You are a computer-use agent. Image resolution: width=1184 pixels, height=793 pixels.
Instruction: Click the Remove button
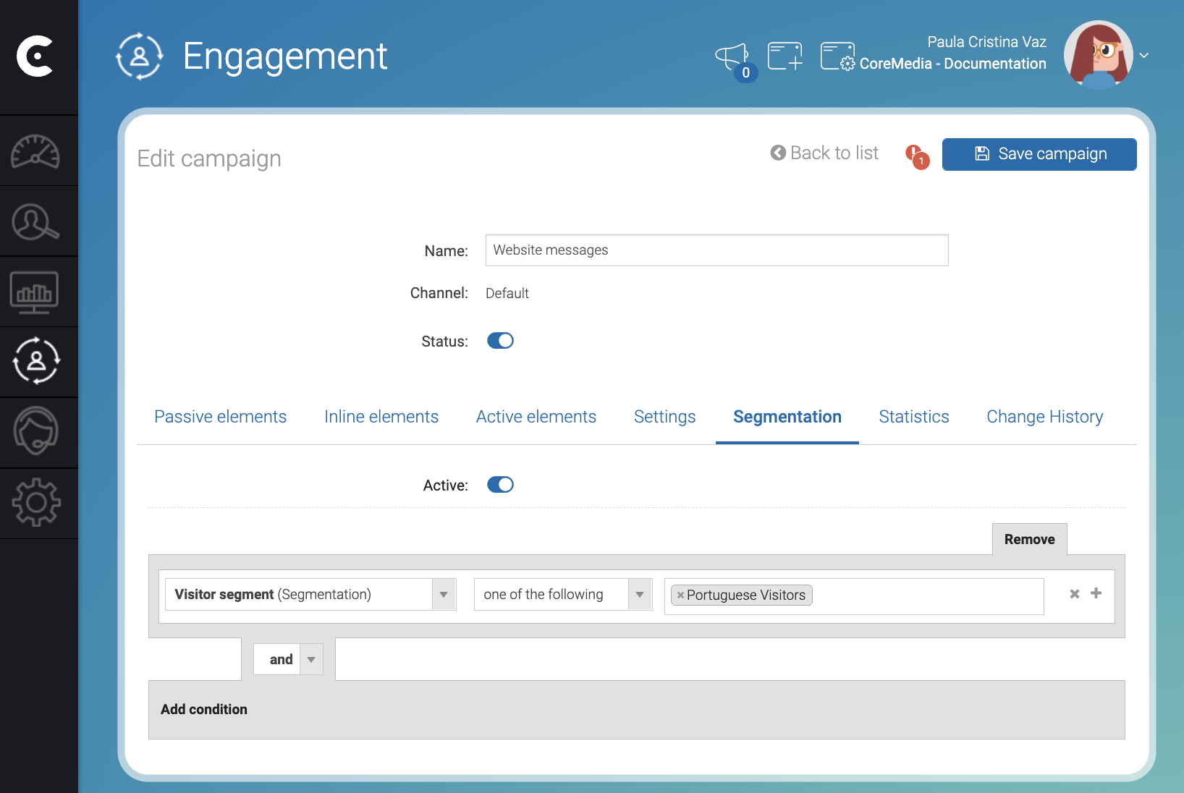[1030, 539]
